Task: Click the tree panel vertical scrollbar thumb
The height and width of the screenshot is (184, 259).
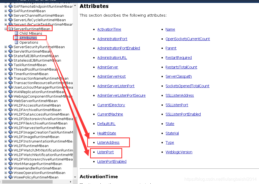Action: coord(75,142)
